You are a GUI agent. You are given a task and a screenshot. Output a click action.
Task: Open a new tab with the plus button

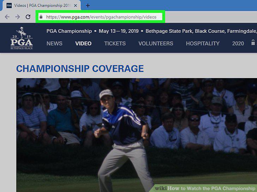click(88, 6)
